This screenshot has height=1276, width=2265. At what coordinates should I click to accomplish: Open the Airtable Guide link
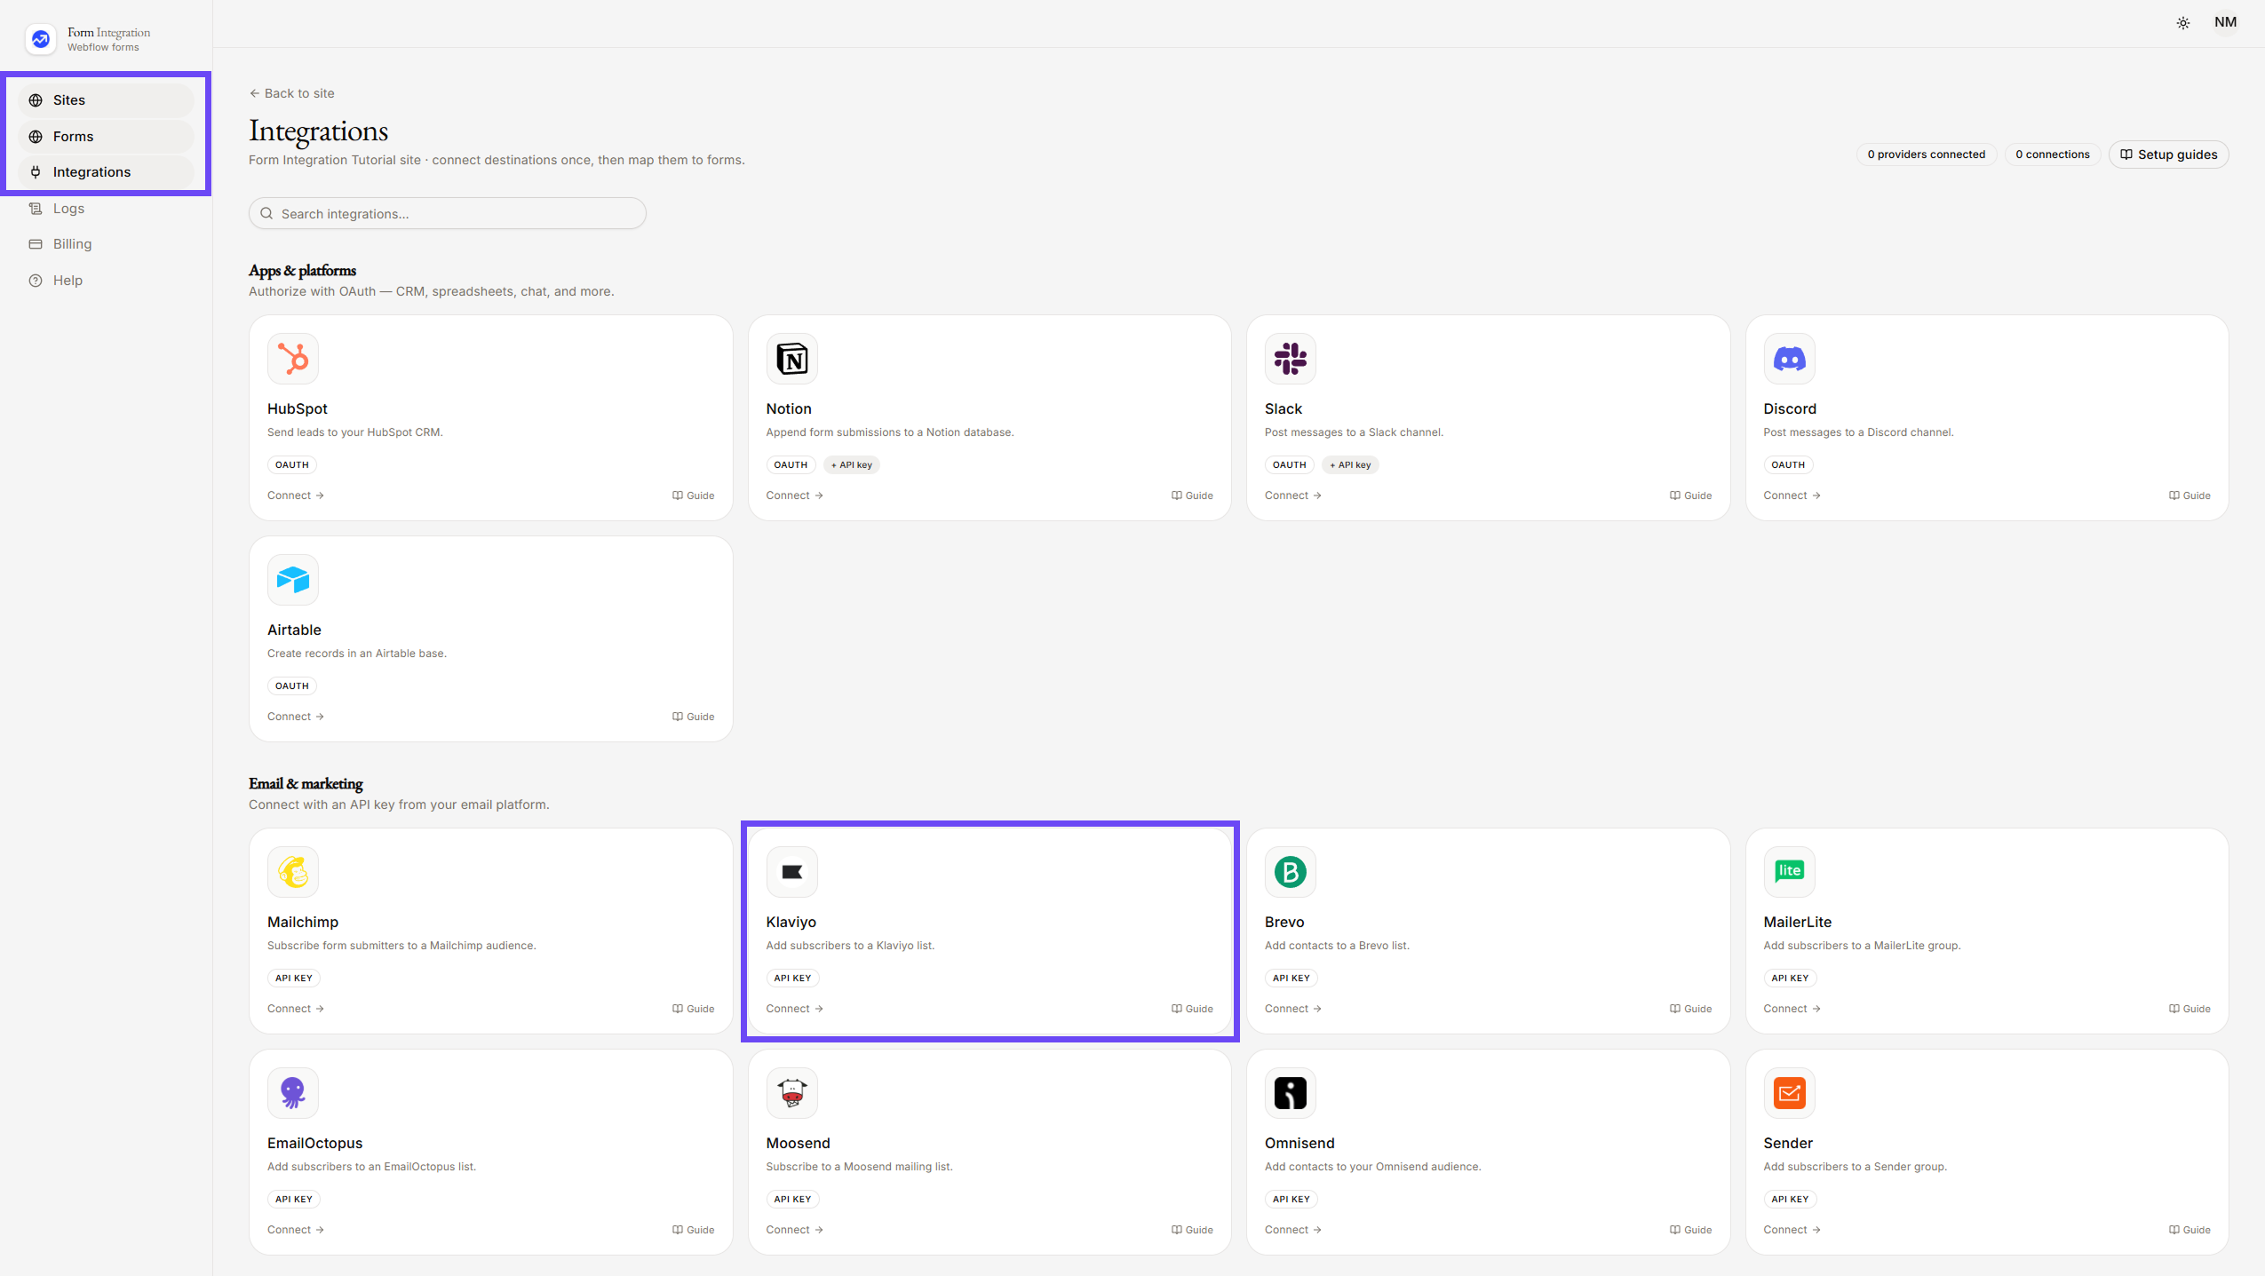coord(694,717)
